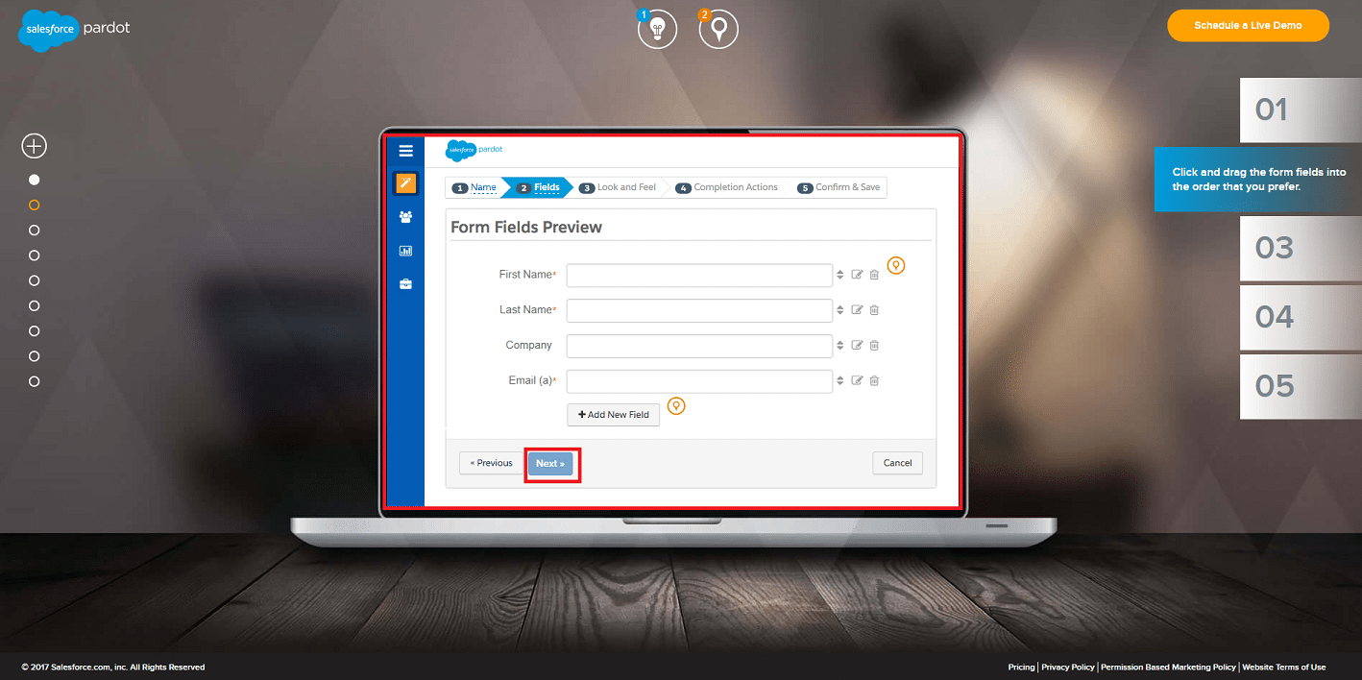
Task: Open the Pricing footer link
Action: 1021,668
